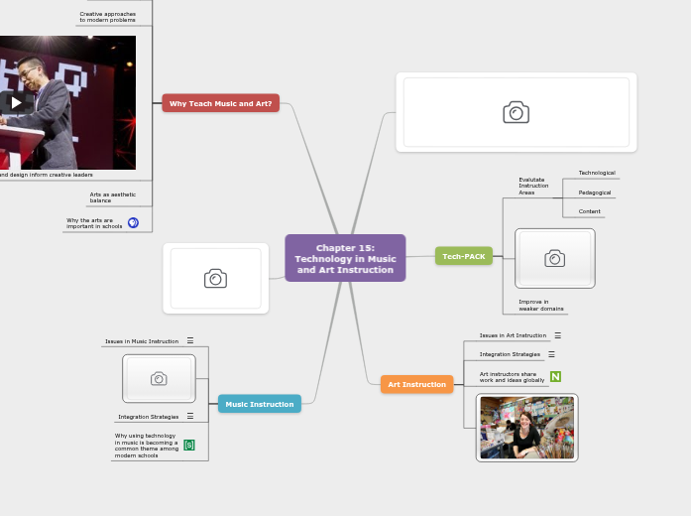Select the orange Art Instruction node
This screenshot has width=691, height=516.
tap(416, 384)
